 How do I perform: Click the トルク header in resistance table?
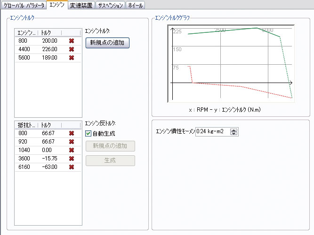click(x=49, y=125)
